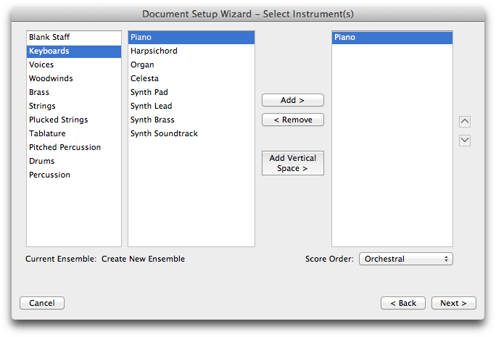Screen dimensions: 496x337
Task: Move selected instrument up with arrow button
Action: click(x=464, y=122)
